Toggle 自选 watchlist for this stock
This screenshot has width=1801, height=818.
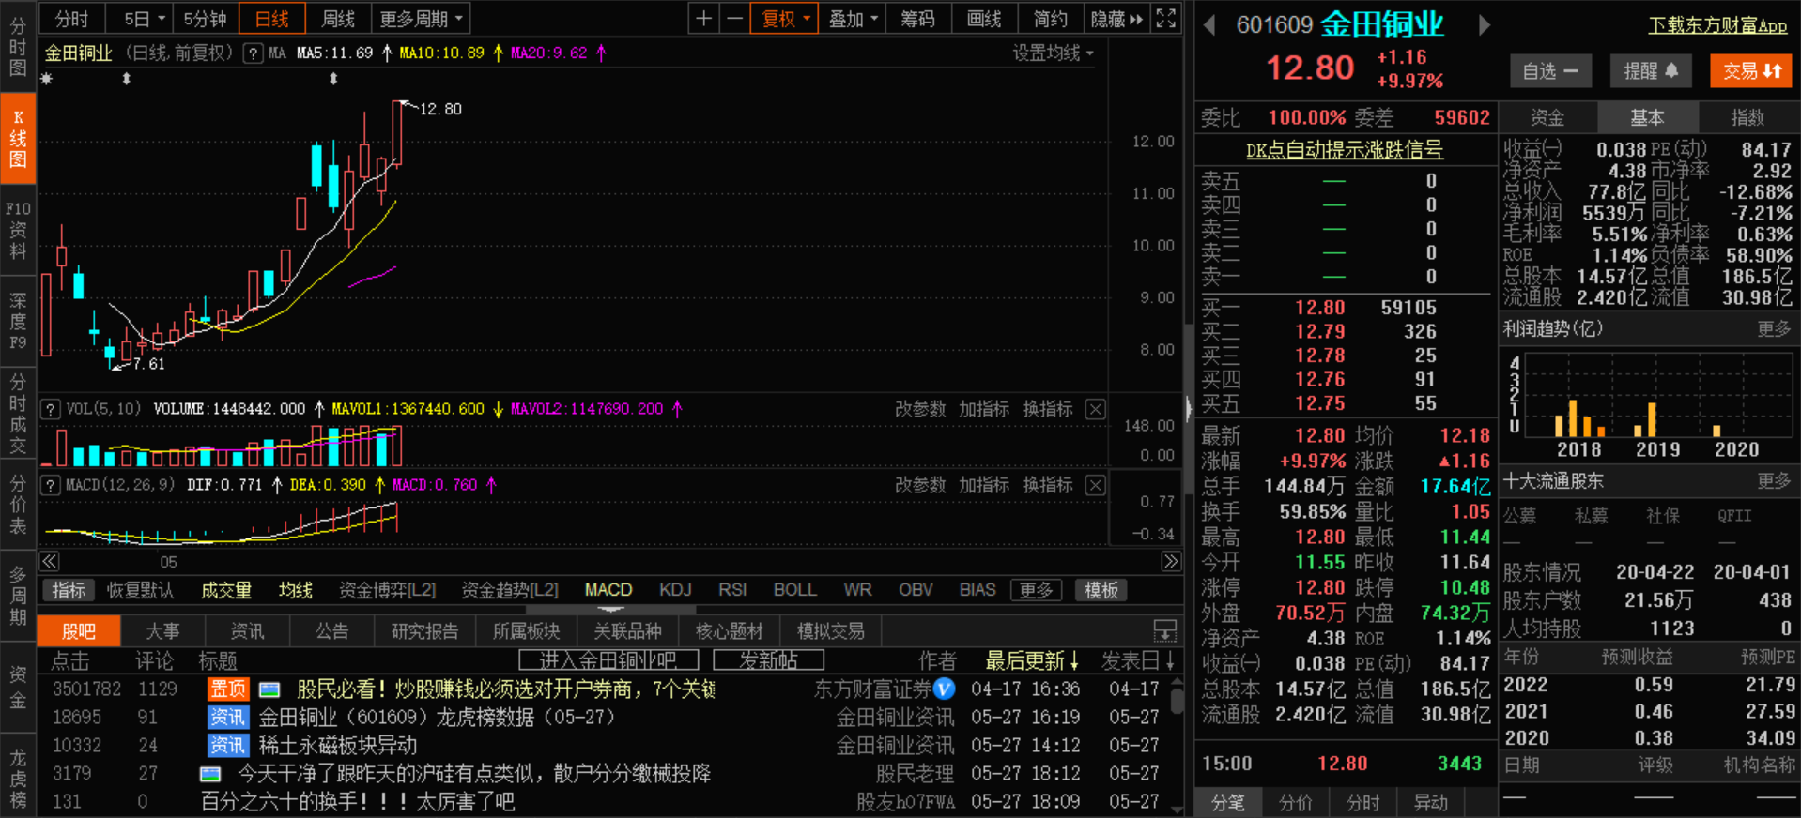click(1550, 71)
